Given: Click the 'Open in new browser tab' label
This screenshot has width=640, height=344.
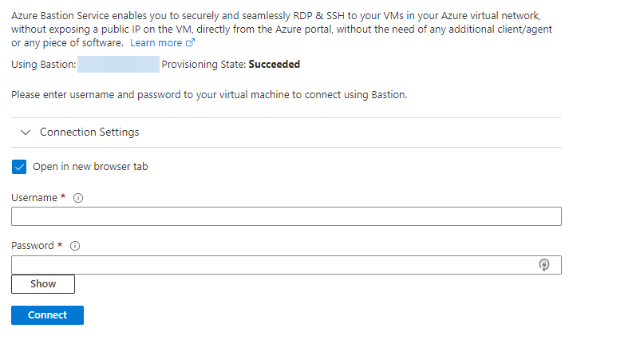Looking at the screenshot, I should click(x=90, y=167).
